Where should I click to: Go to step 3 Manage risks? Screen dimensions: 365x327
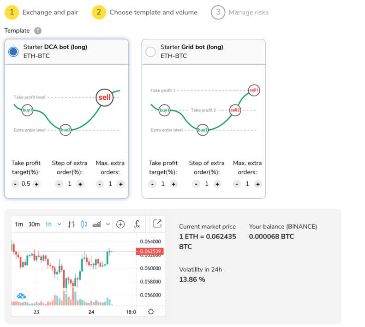[x=239, y=12]
